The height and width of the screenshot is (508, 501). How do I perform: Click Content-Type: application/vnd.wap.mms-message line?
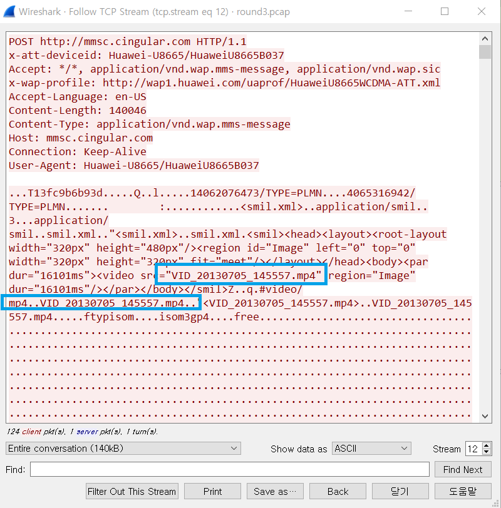click(150, 124)
